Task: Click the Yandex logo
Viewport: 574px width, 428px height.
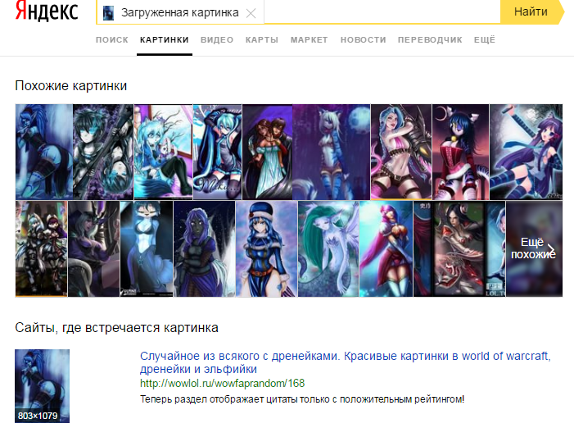Action: coord(47,11)
